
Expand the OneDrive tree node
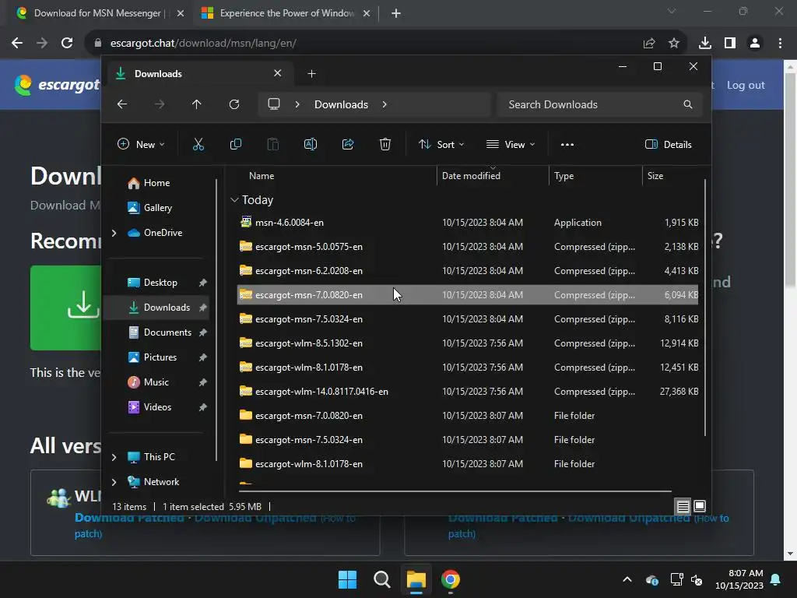(114, 233)
